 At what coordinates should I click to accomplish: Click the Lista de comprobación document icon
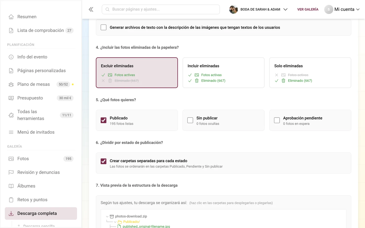11,30
